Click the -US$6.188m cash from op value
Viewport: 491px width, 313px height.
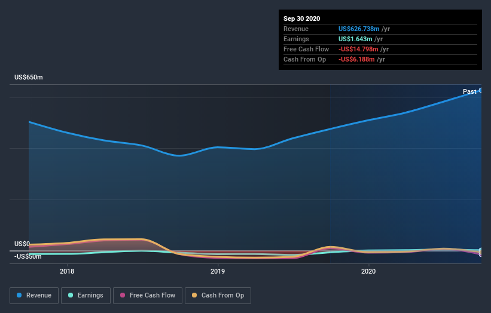click(356, 59)
